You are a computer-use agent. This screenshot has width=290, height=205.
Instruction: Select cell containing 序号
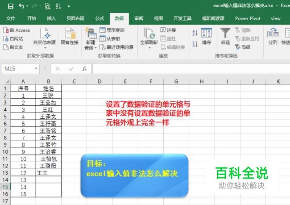[23, 88]
